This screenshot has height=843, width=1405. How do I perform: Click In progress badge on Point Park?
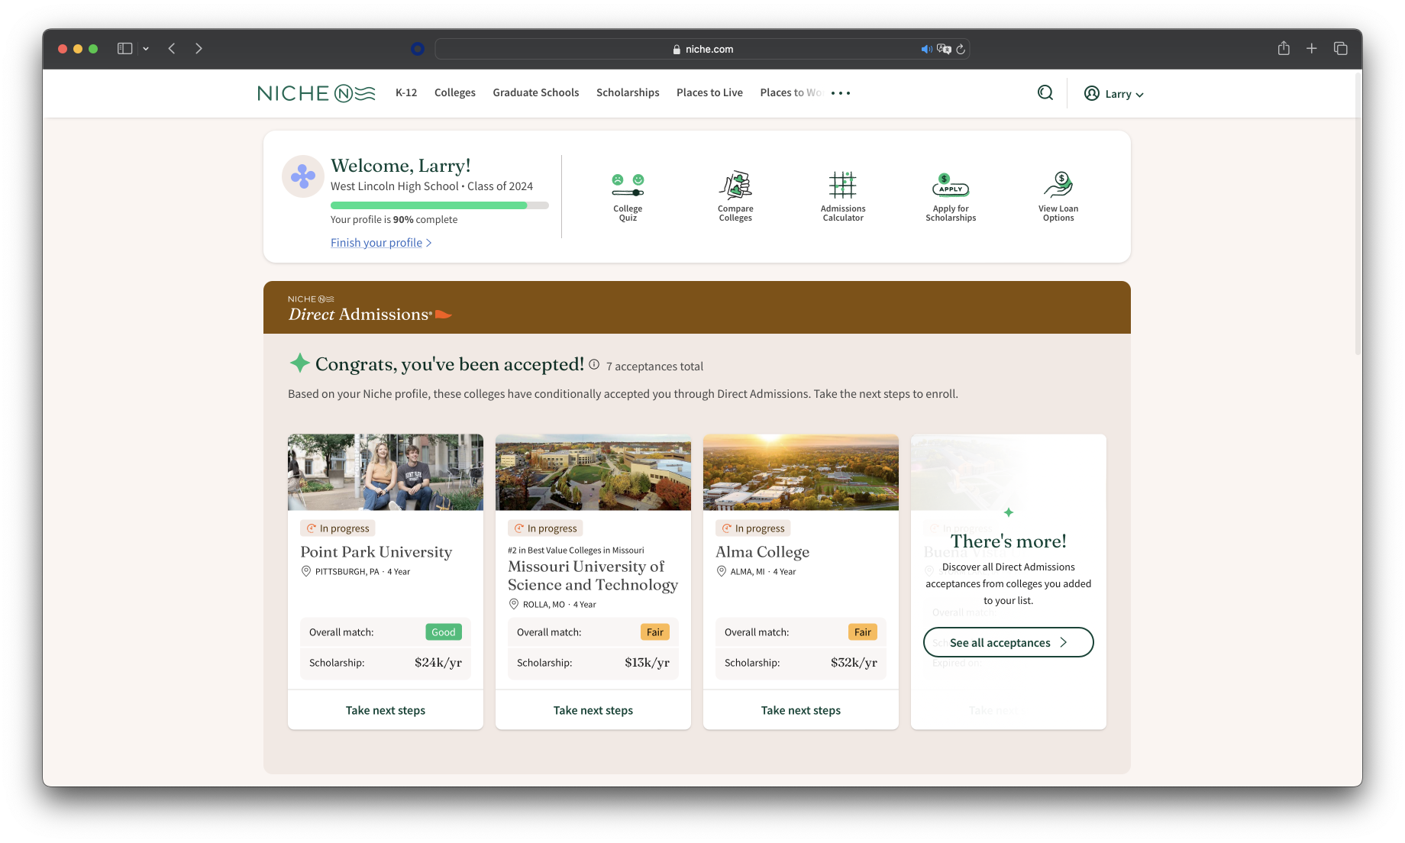coord(338,528)
